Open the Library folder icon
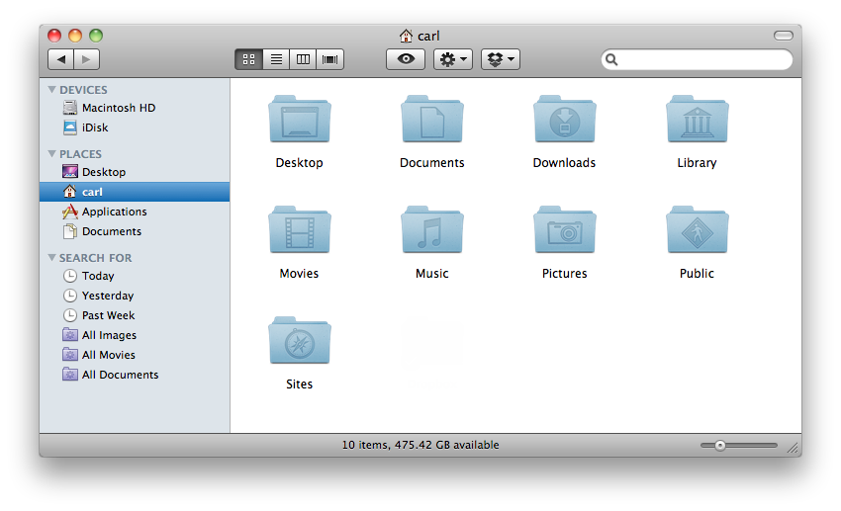The width and height of the screenshot is (841, 511). (x=697, y=119)
